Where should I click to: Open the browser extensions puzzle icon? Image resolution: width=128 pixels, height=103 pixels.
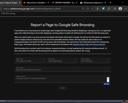click(109, 8)
